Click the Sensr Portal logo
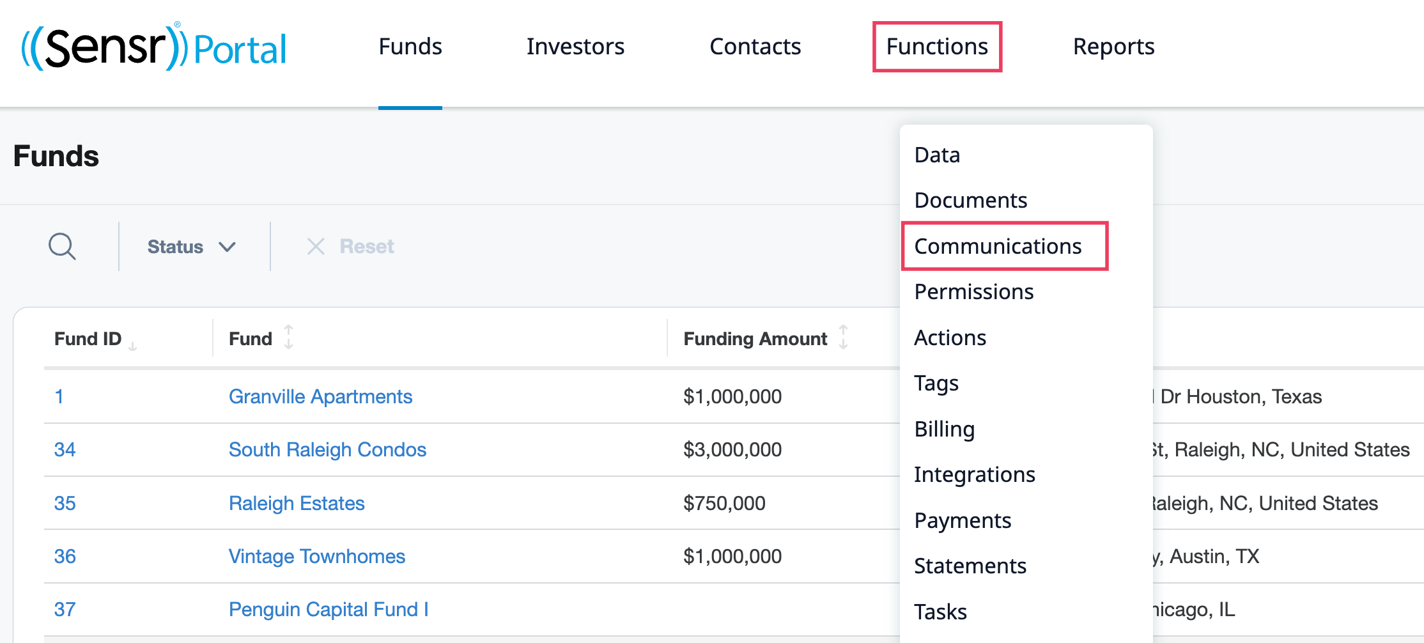Screen dimensions: 1424x643 [x=154, y=47]
